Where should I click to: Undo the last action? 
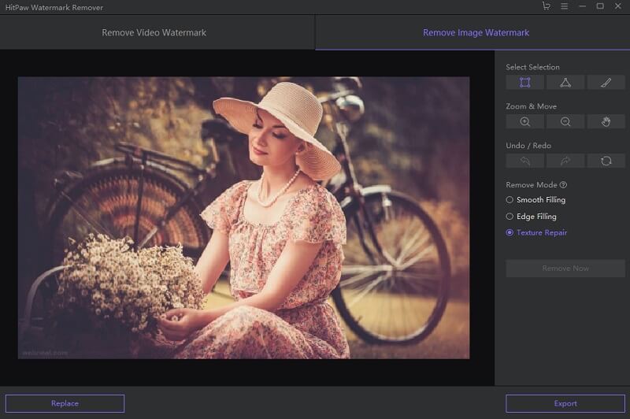[x=525, y=161]
